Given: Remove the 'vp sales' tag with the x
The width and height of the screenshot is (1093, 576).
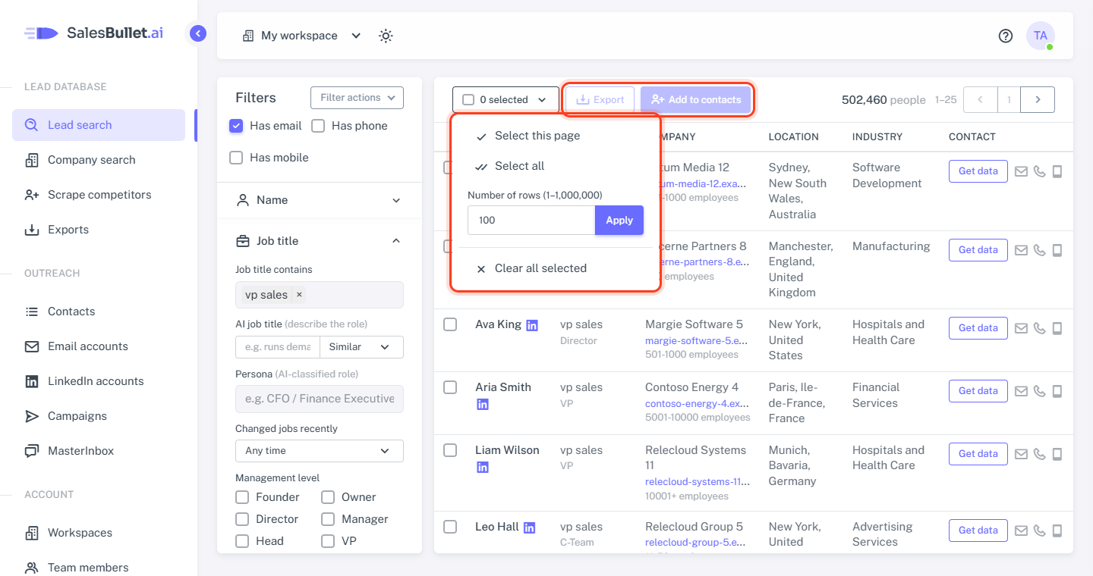Looking at the screenshot, I should tap(299, 295).
